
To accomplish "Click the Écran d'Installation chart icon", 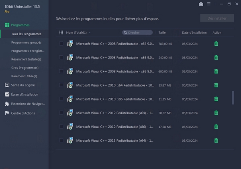I will pyautogui.click(x=7, y=95).
